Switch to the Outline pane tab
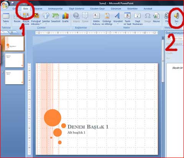 coord(12,32)
